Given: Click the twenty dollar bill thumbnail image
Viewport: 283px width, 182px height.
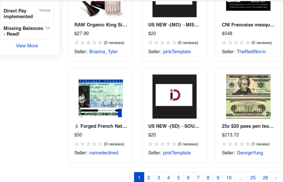Looking at the screenshot, I should pyautogui.click(x=248, y=96).
